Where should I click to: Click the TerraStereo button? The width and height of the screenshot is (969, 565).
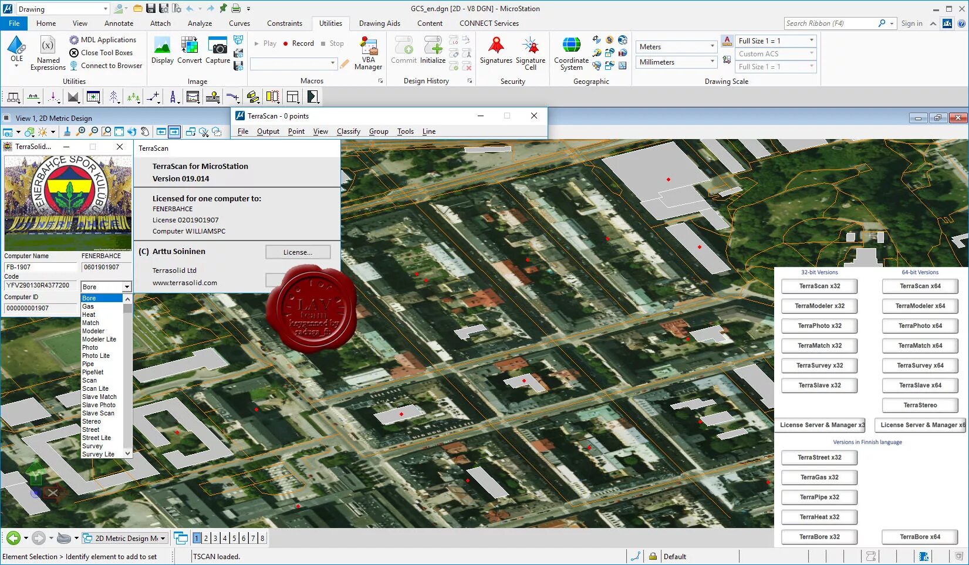(920, 405)
